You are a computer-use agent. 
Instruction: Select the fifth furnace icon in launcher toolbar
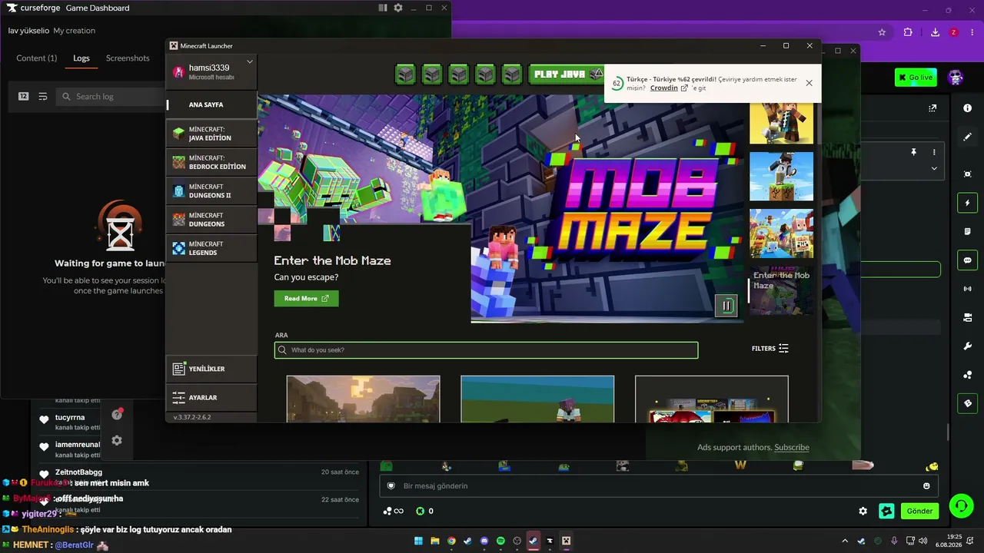pyautogui.click(x=511, y=75)
